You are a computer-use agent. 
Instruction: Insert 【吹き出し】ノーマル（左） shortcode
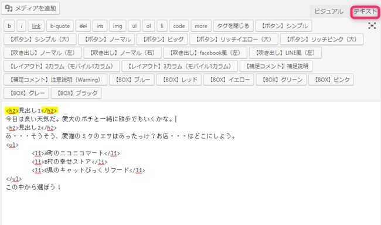coord(43,53)
